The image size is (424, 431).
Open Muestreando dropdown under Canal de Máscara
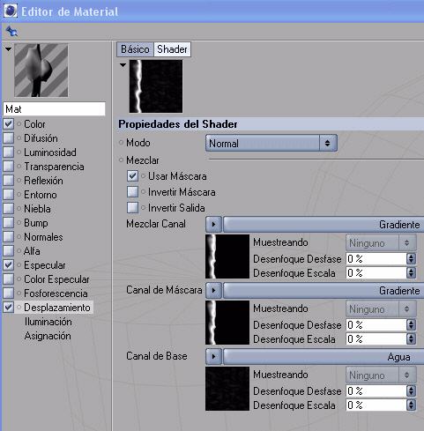tap(381, 308)
